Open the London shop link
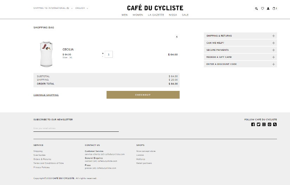Viewport: 290px width, 185px height. pyautogui.click(x=140, y=155)
